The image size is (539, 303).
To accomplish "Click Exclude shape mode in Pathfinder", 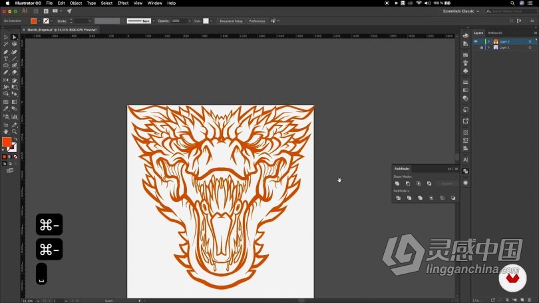I will tap(429, 184).
